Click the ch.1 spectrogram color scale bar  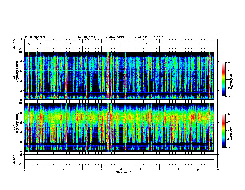click(224, 79)
